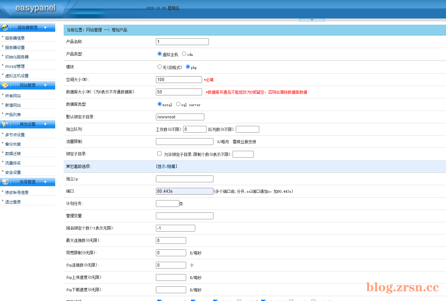Toggle advanced options via 显示/隐藏 link

[x=167, y=166]
